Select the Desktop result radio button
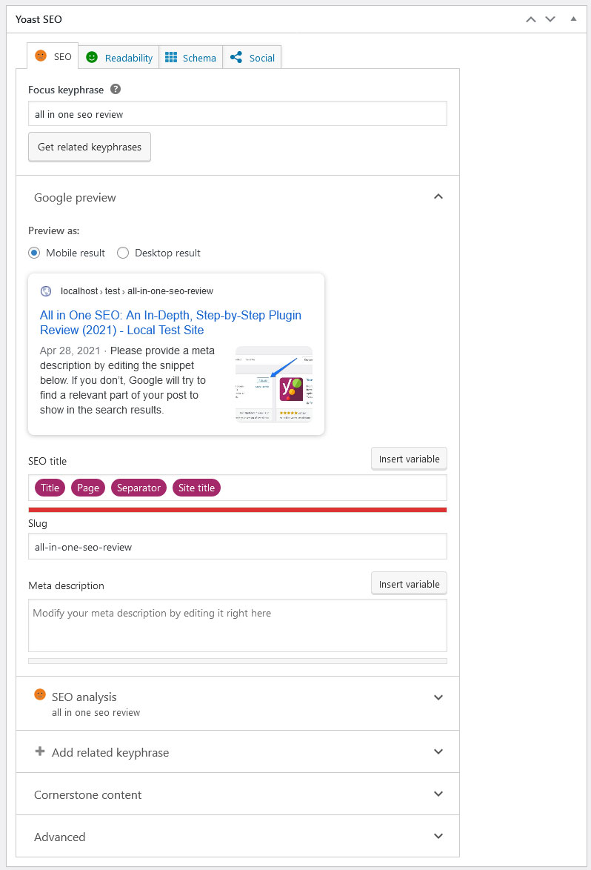 point(123,253)
